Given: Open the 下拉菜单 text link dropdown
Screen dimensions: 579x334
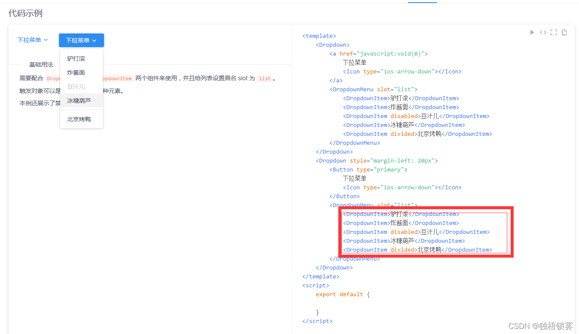Looking at the screenshot, I should pyautogui.click(x=33, y=40).
